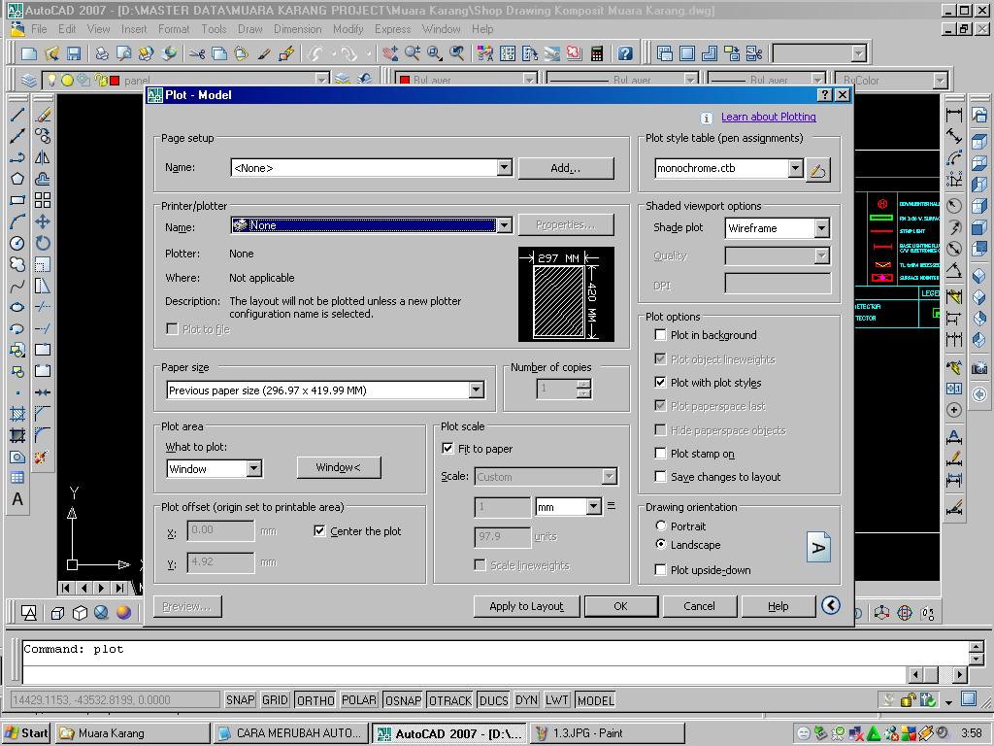Select the Explode modify tool
The width and height of the screenshot is (994, 746).
point(43,457)
